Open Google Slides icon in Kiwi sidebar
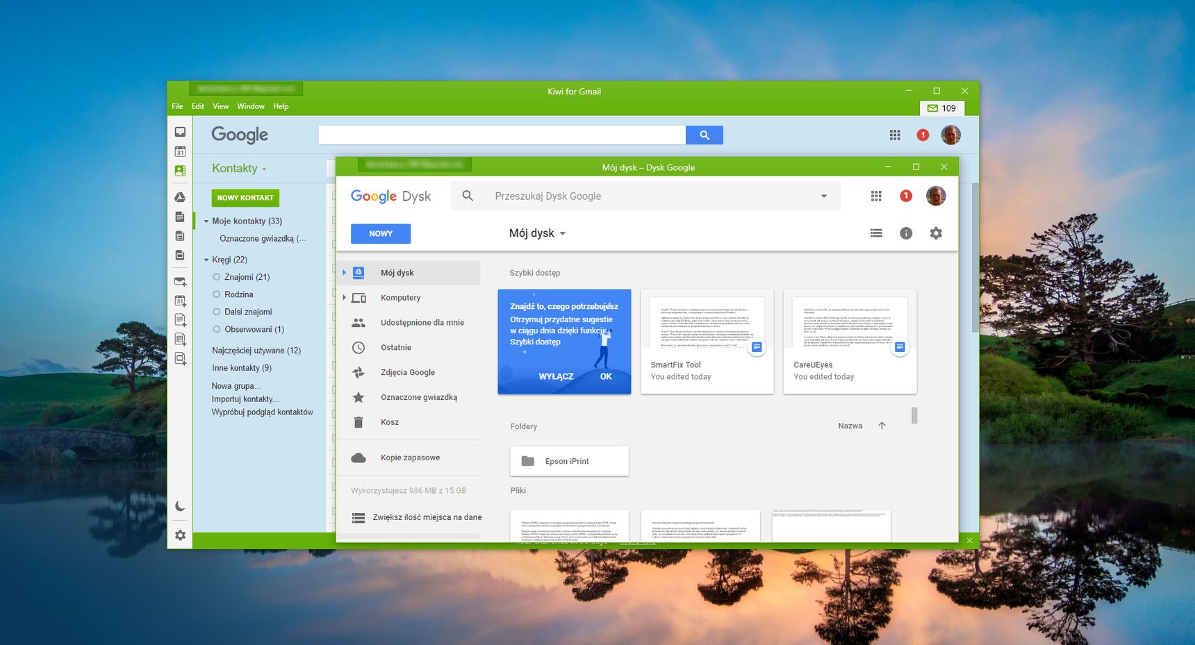The image size is (1195, 645). pos(180,255)
